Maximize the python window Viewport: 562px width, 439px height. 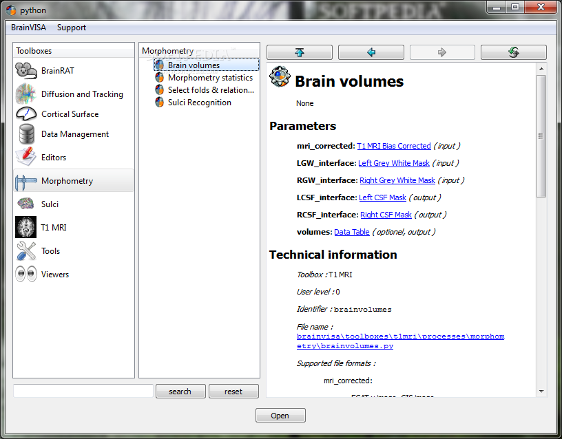click(515, 7)
